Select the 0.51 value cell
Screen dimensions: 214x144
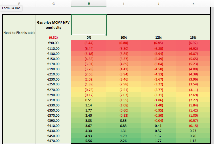[x=89, y=100]
